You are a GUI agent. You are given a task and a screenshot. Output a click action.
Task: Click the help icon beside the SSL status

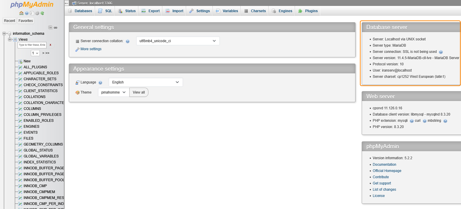(x=441, y=52)
